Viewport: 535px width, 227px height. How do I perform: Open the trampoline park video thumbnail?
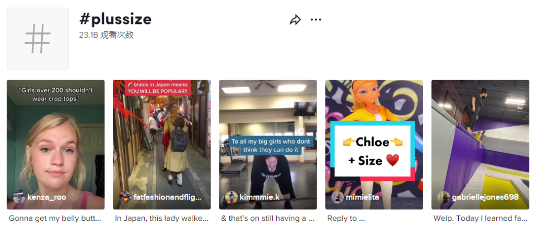(x=481, y=145)
